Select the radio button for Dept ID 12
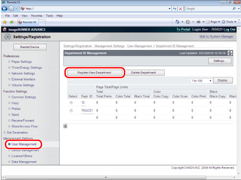The width and height of the screenshot is (241, 180). pos(71,103)
